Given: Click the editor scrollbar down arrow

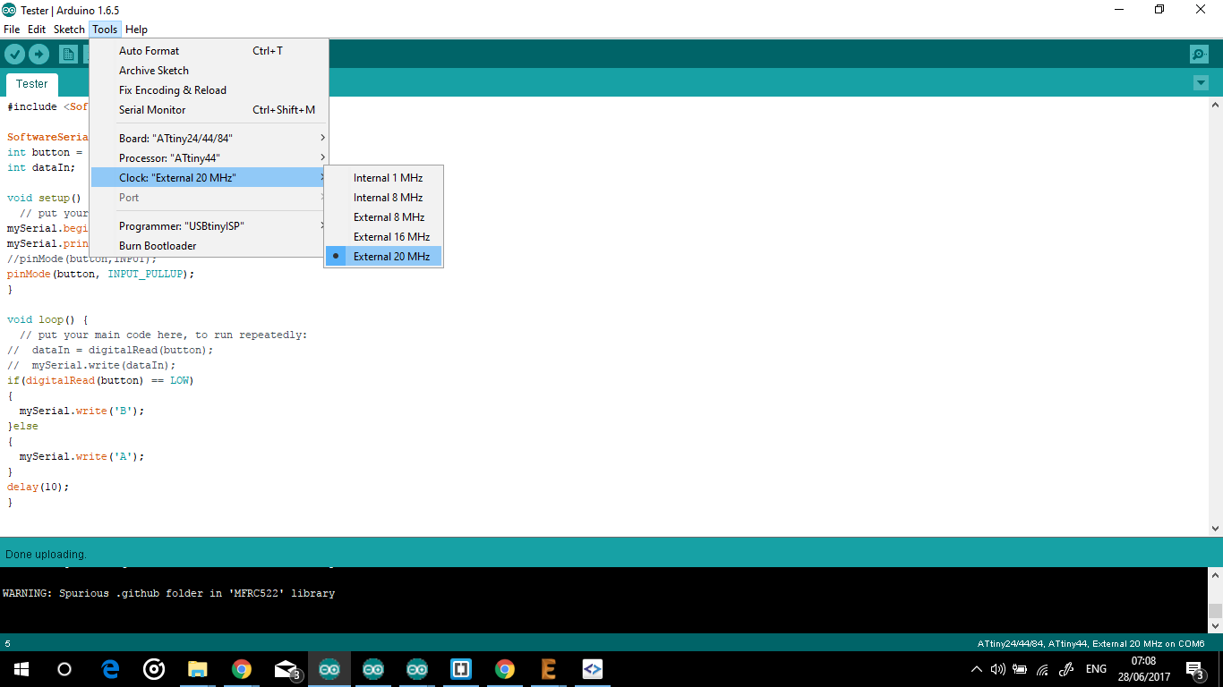Looking at the screenshot, I should point(1215,528).
